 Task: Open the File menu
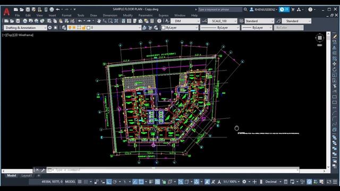[x=18, y=15]
